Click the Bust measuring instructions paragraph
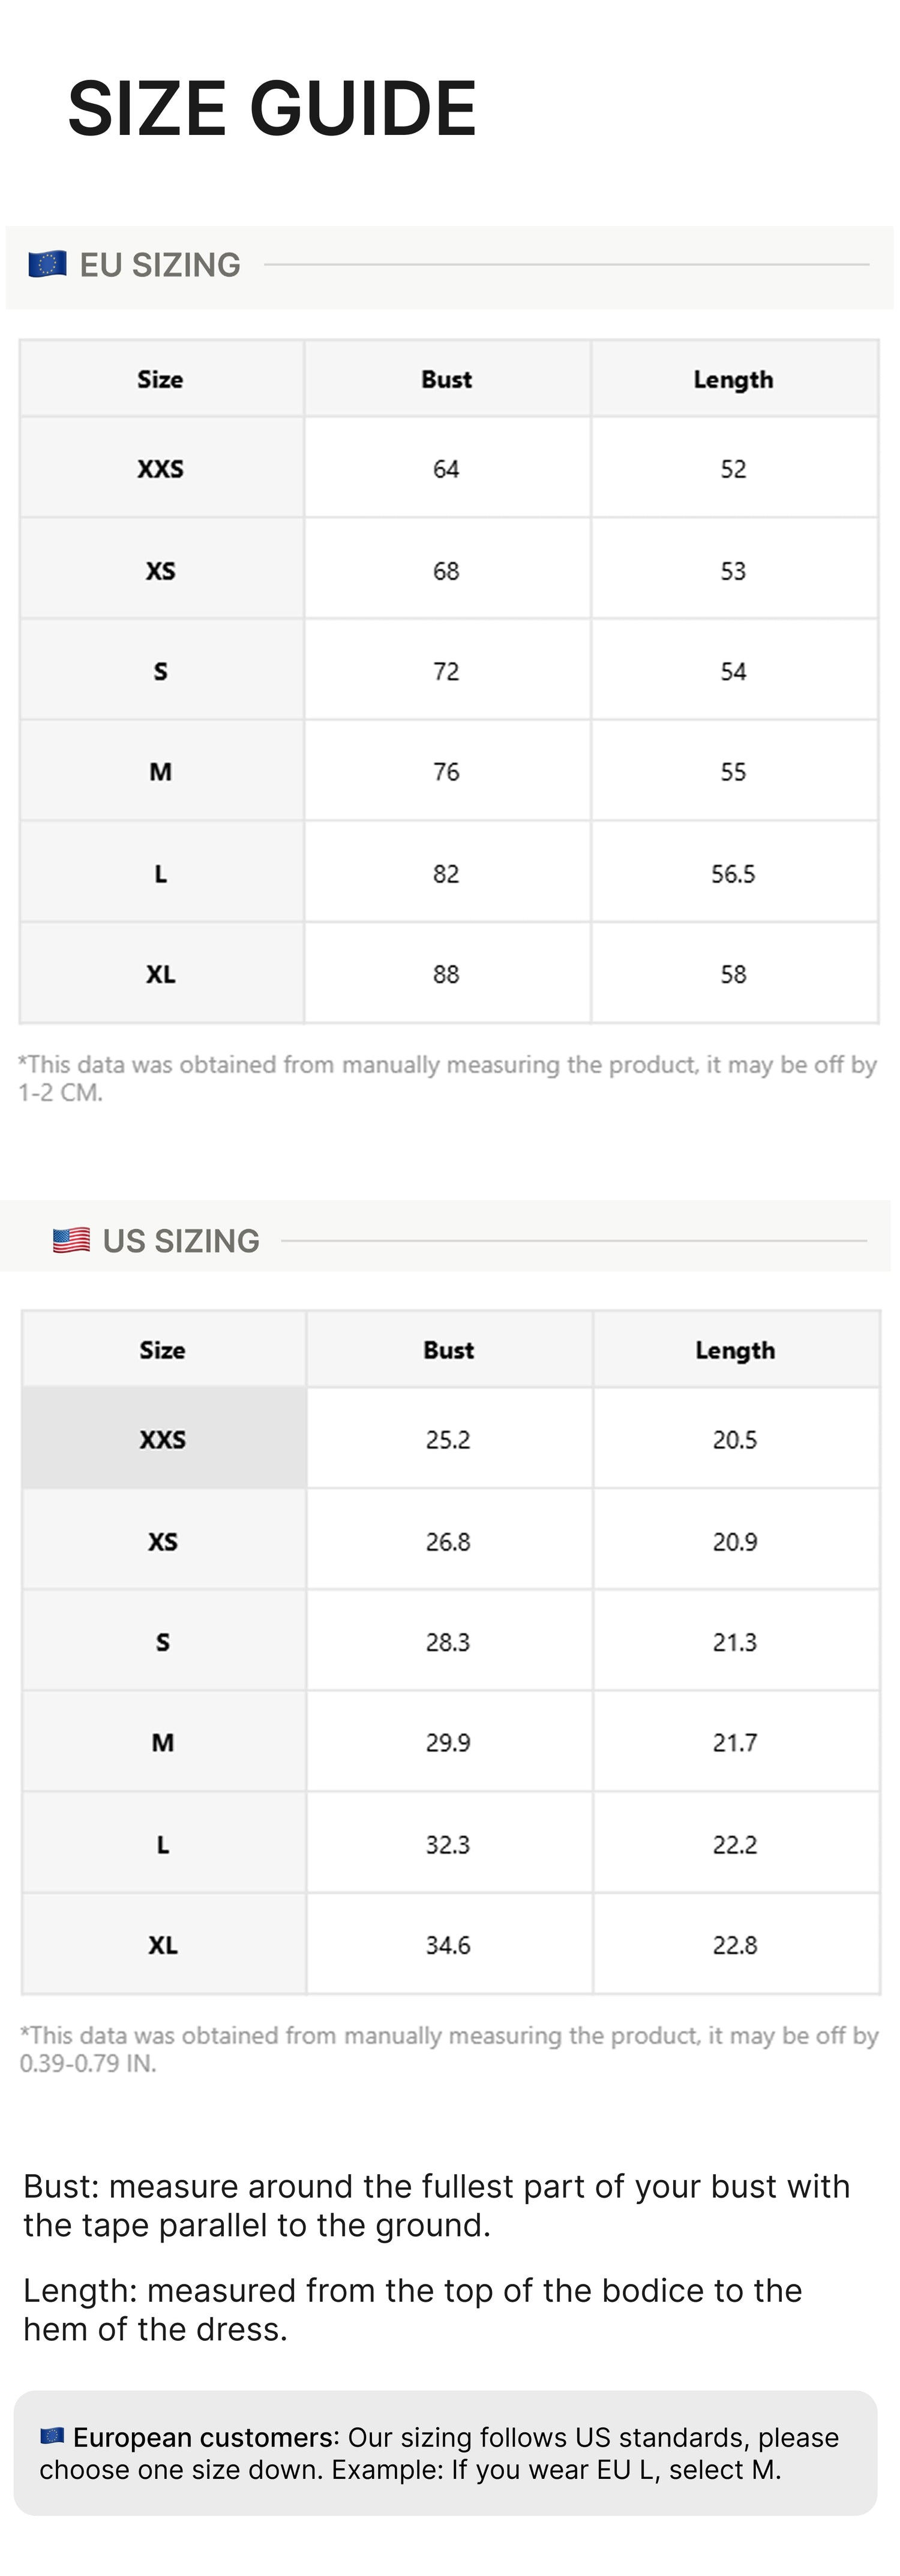The image size is (900, 2576). (x=437, y=2206)
